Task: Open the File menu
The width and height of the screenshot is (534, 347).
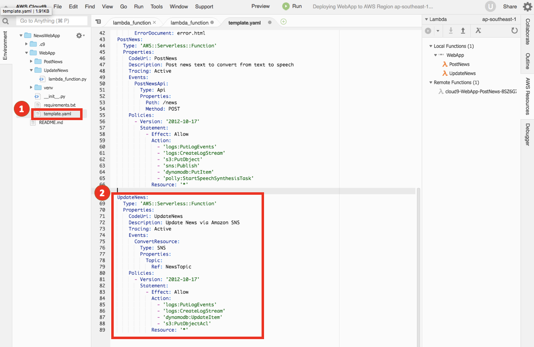Action: 57,6
